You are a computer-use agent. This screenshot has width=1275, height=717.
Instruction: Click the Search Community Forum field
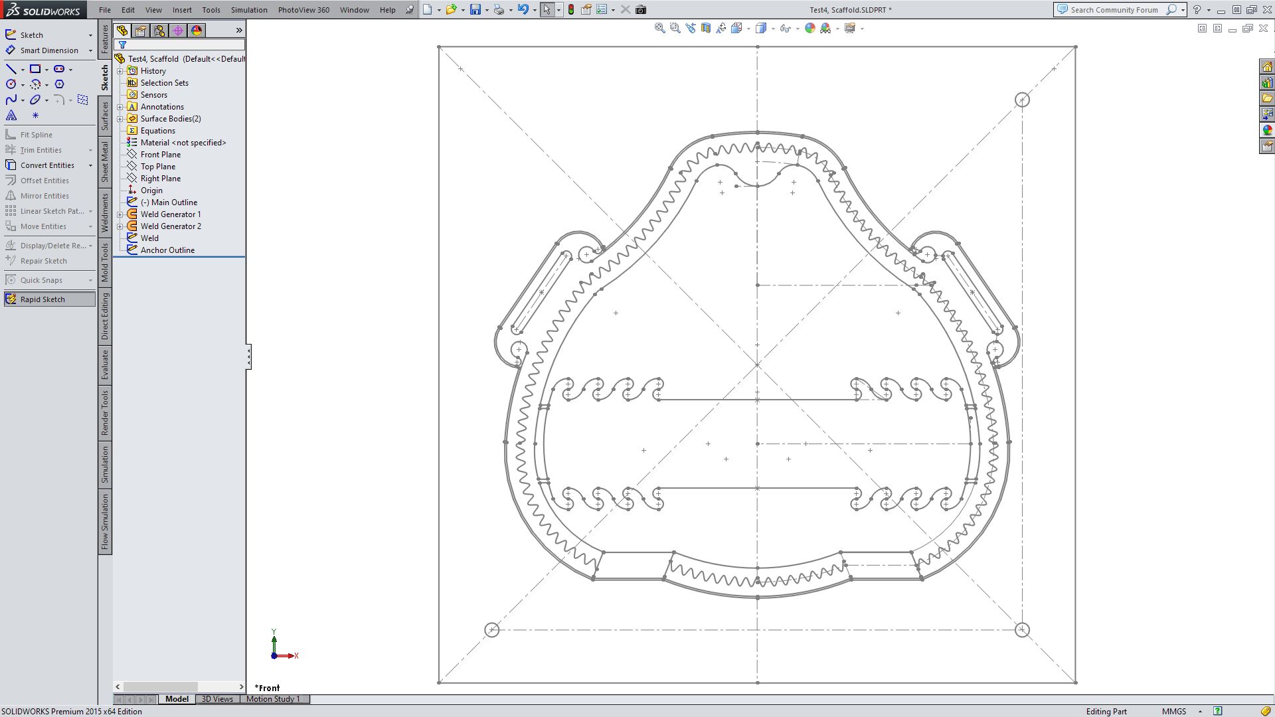click(x=1114, y=10)
